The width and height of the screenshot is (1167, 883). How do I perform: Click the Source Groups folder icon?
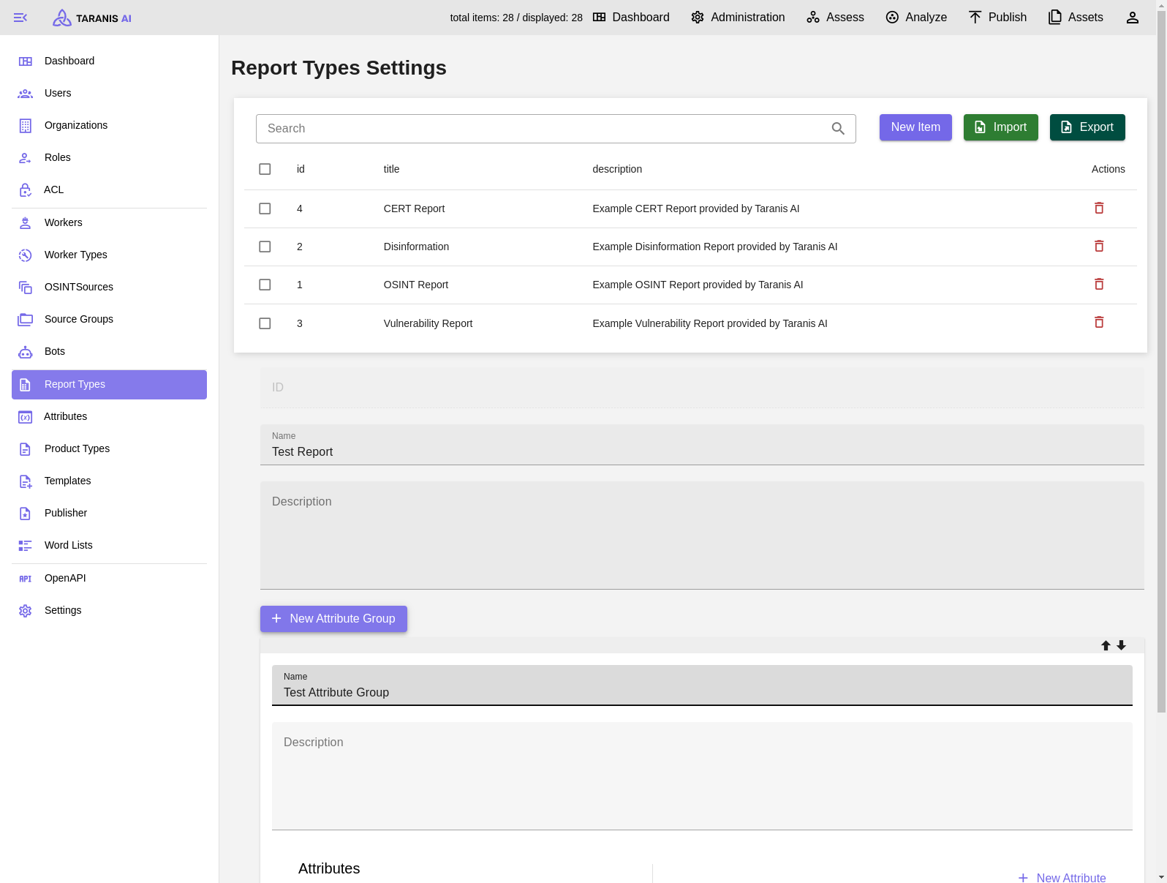26,320
